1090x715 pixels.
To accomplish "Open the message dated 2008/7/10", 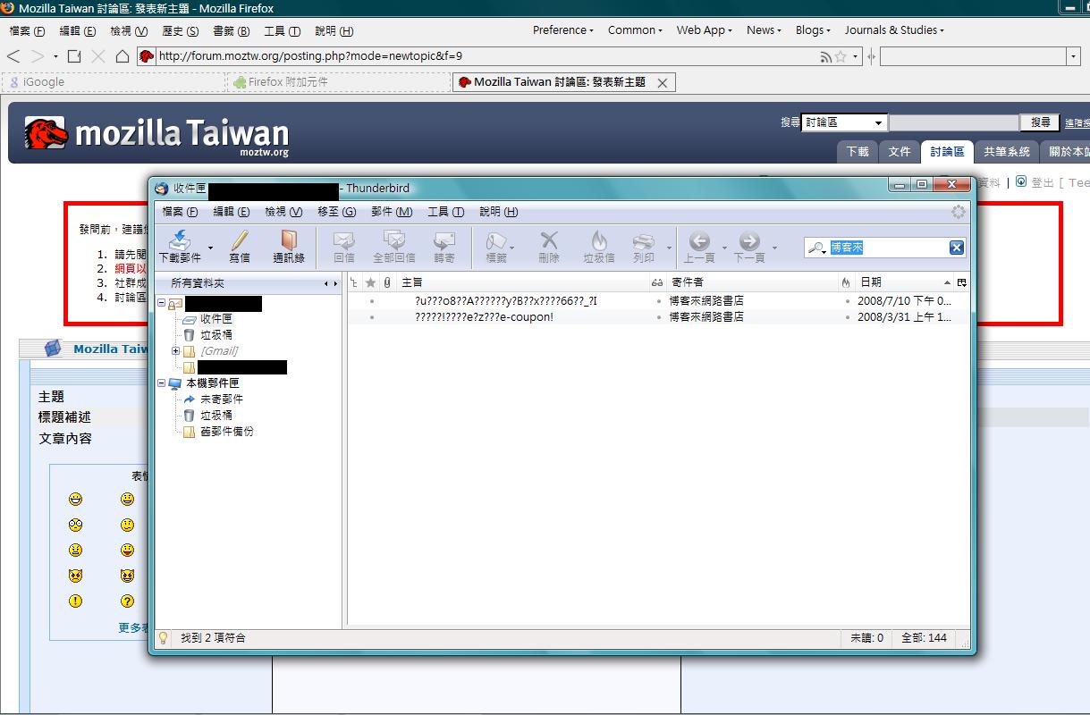I will (658, 301).
